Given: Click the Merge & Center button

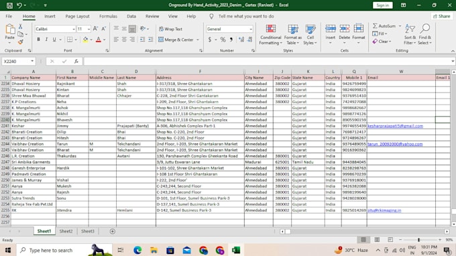Looking at the screenshot, I should [176, 40].
